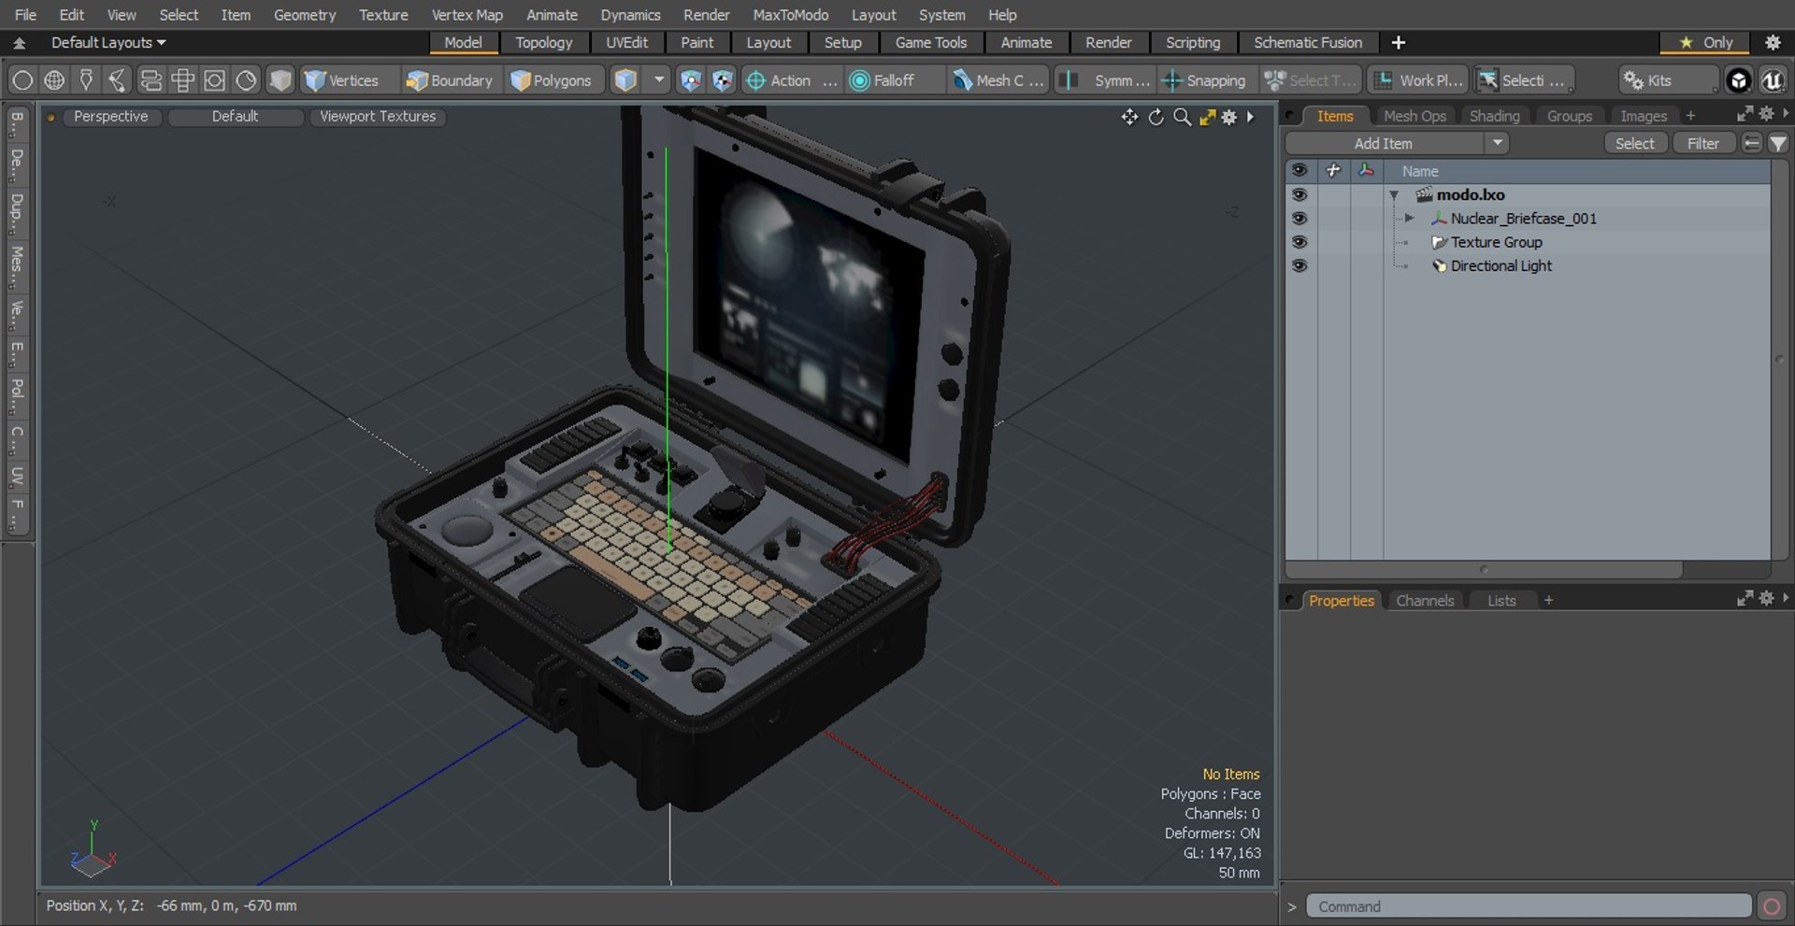1795x926 pixels.
Task: Switch to the Topology layout tab
Action: [543, 42]
